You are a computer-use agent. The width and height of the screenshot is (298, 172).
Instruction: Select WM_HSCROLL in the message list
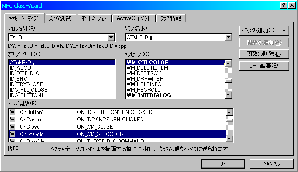click(175, 90)
